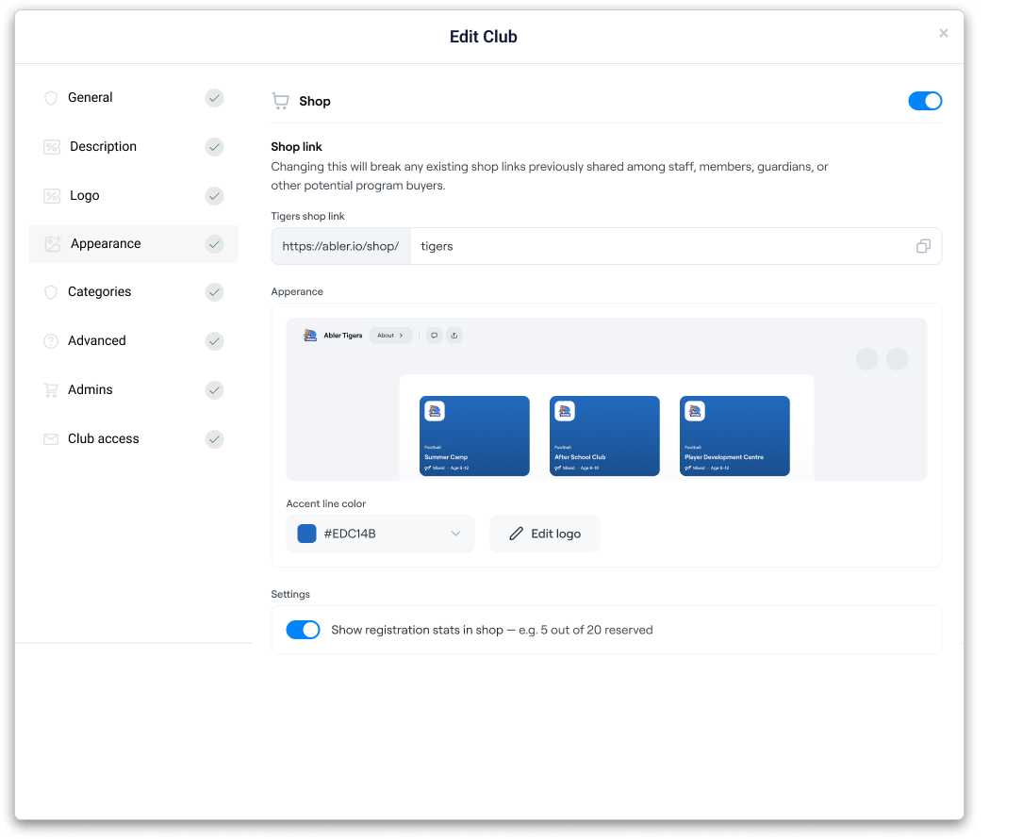The image size is (1023, 839).
Task: Go to the Club access section
Action: tap(134, 439)
